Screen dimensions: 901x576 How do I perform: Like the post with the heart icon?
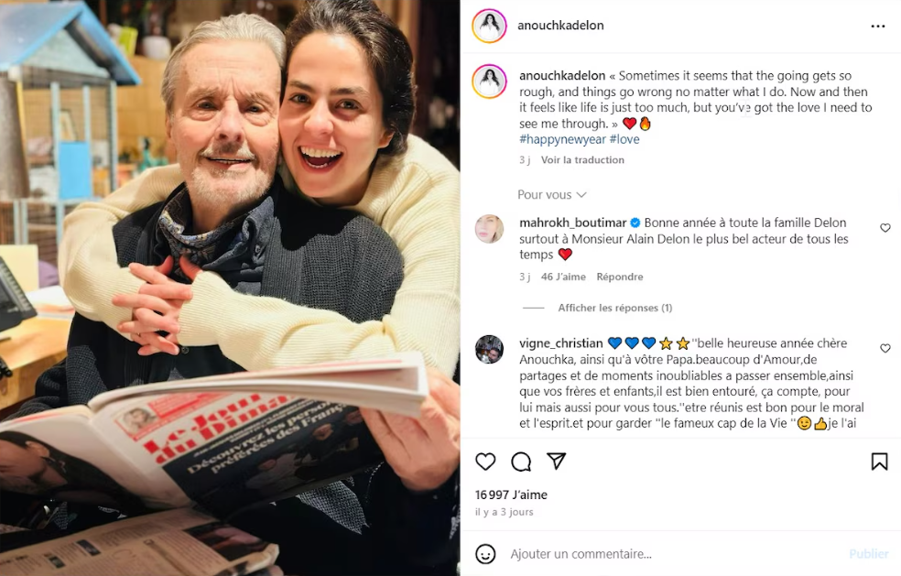(x=485, y=462)
